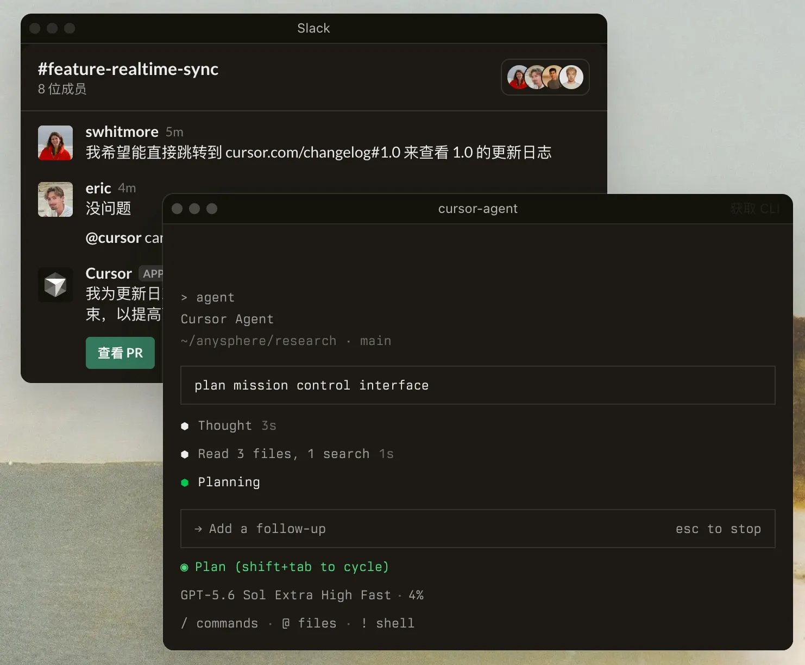Click swhitmore's avatar in Slack
This screenshot has width=805, height=665.
(55, 143)
